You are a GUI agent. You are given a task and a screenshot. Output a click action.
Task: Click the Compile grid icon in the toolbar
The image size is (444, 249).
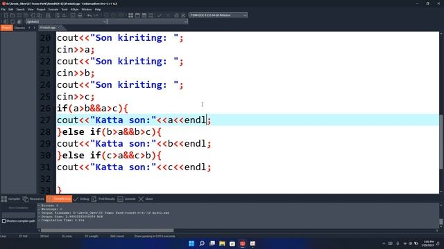[x=130, y=15]
